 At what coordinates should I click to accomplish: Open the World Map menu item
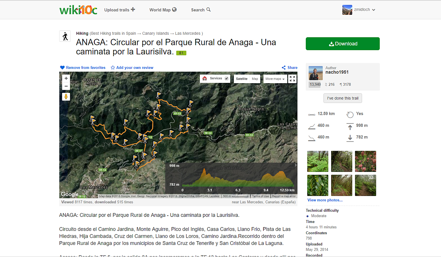(163, 10)
